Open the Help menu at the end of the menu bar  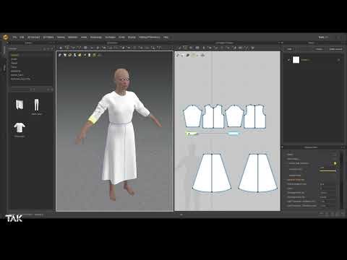coord(166,38)
